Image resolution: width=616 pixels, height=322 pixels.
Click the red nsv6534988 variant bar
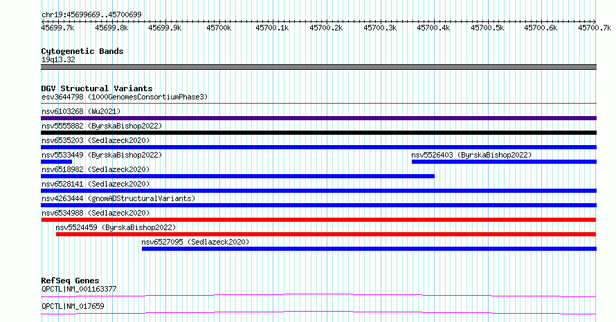pos(318,220)
